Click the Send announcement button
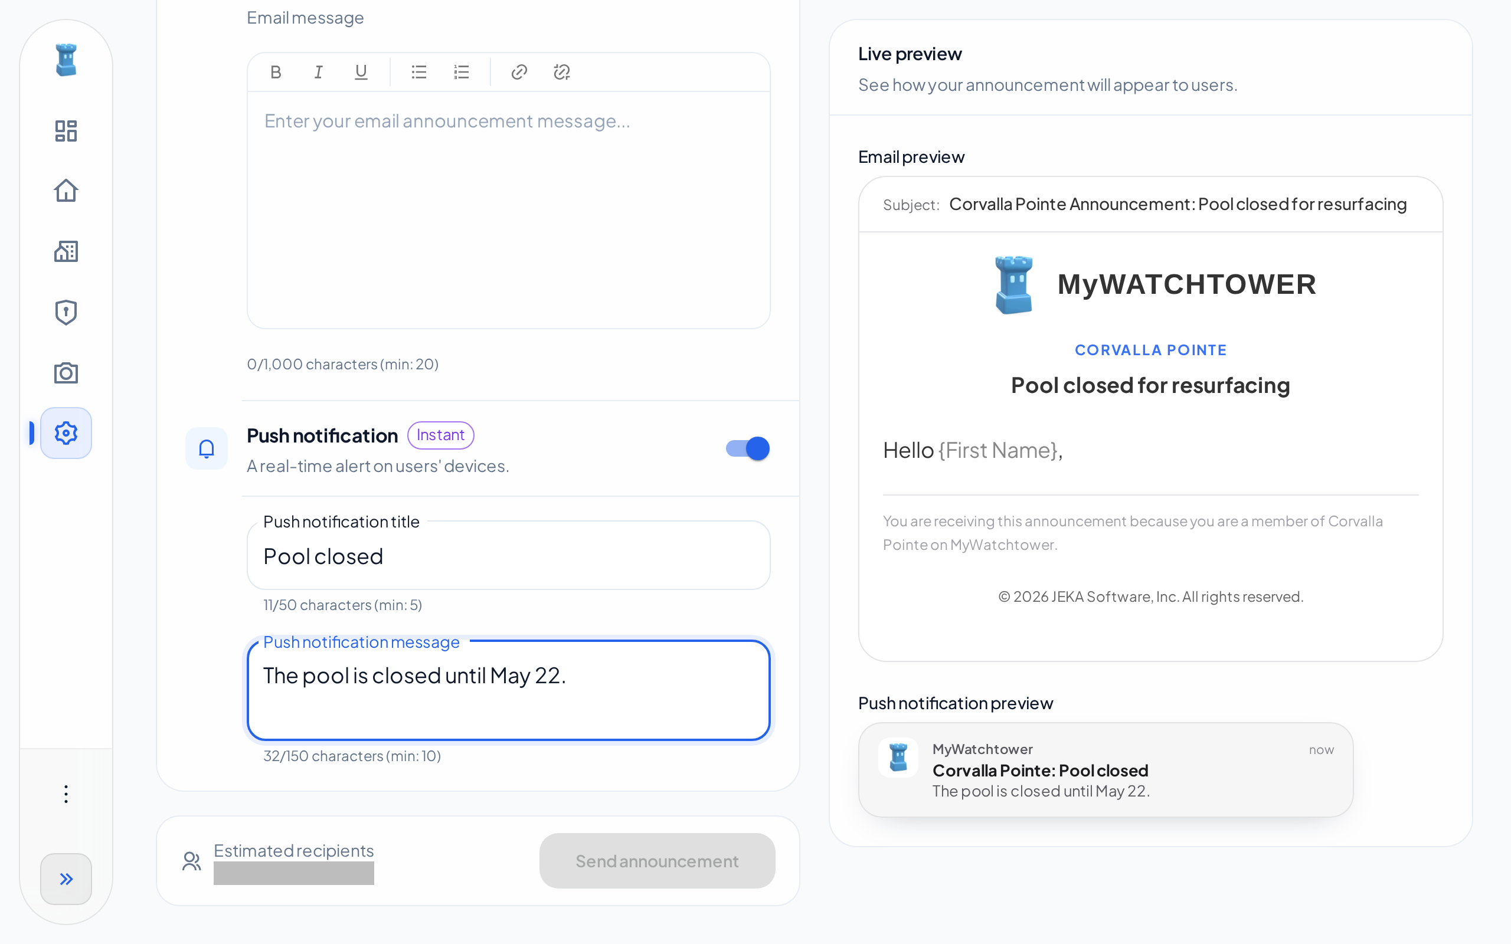Viewport: 1511px width, 944px height. click(x=657, y=861)
